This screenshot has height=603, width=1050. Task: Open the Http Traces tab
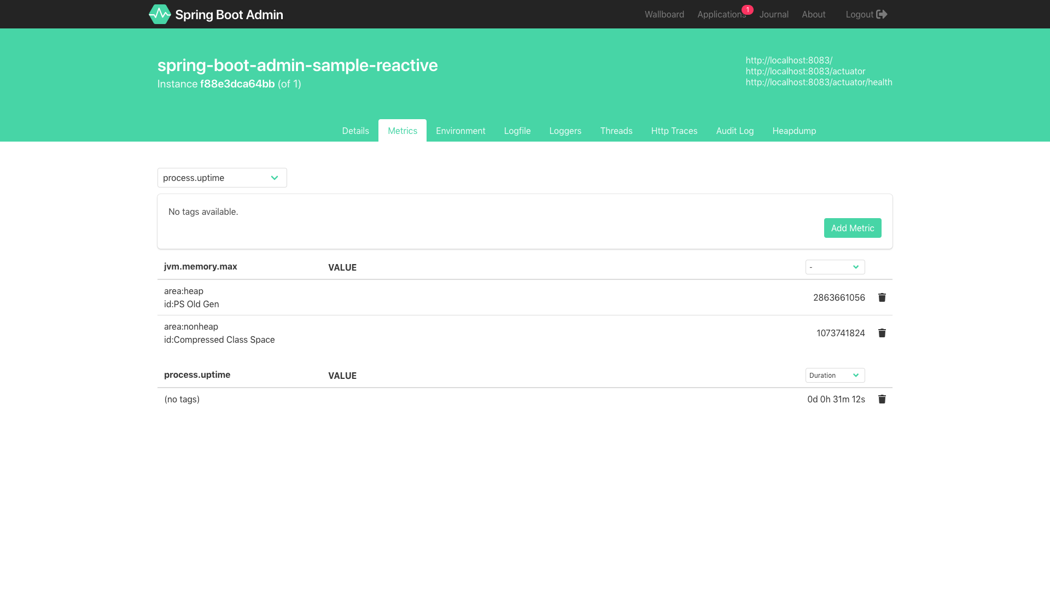tap(674, 131)
